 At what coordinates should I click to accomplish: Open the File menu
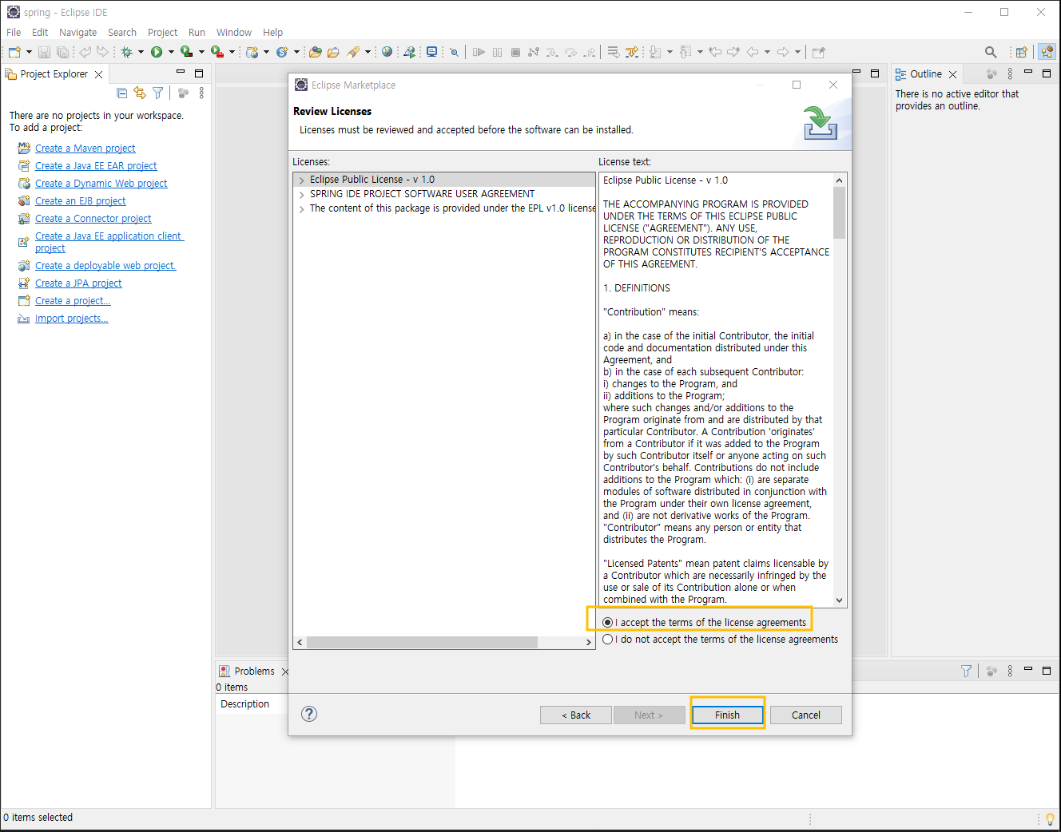tap(14, 33)
